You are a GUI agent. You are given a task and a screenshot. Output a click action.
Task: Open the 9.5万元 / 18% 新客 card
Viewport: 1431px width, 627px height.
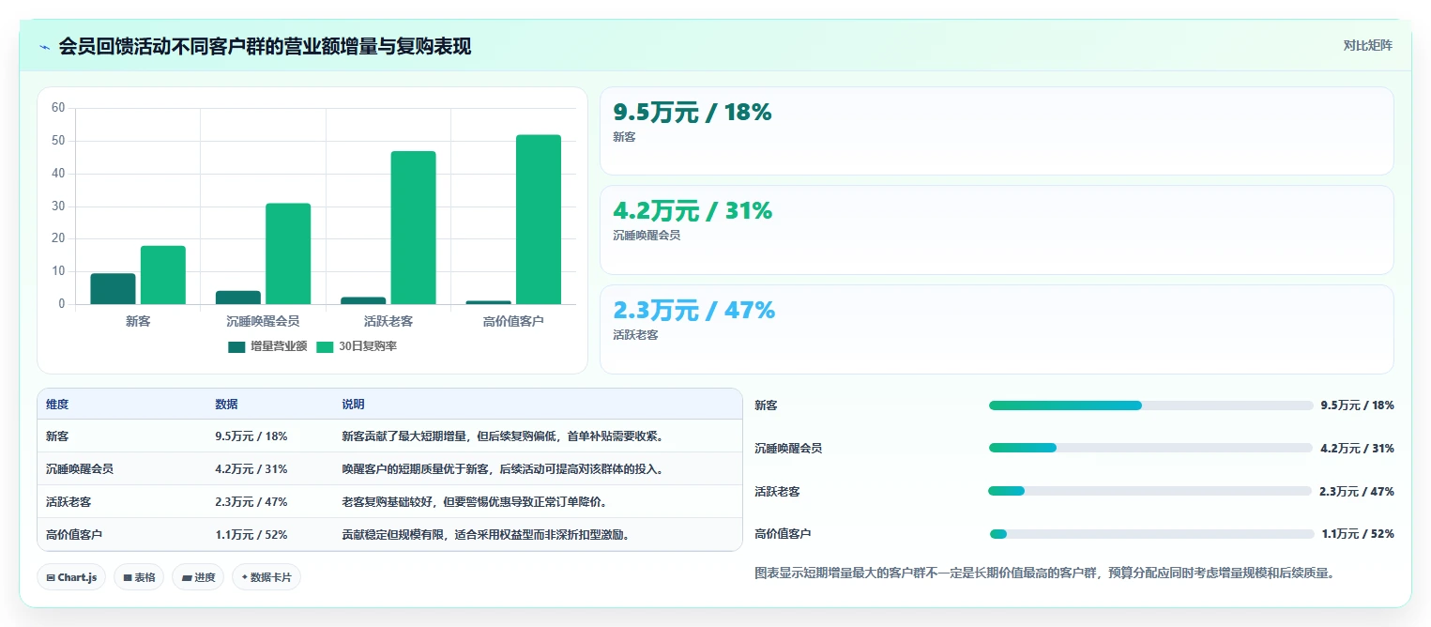(997, 131)
